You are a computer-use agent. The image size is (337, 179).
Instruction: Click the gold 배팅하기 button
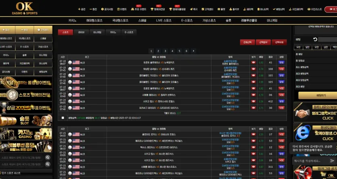pyautogui.click(x=318, y=95)
